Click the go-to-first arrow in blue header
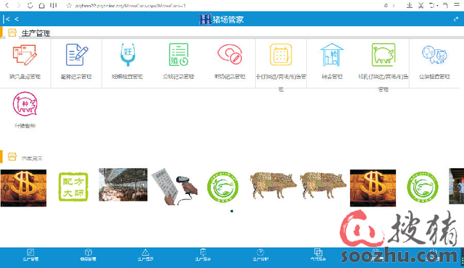The width and height of the screenshot is (464, 268). (x=7, y=20)
